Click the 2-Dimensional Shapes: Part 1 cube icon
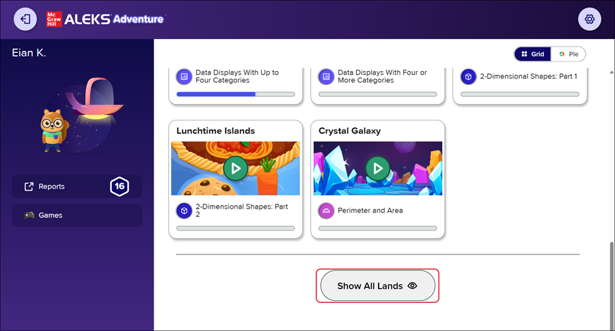This screenshot has width=615, height=331. click(467, 76)
